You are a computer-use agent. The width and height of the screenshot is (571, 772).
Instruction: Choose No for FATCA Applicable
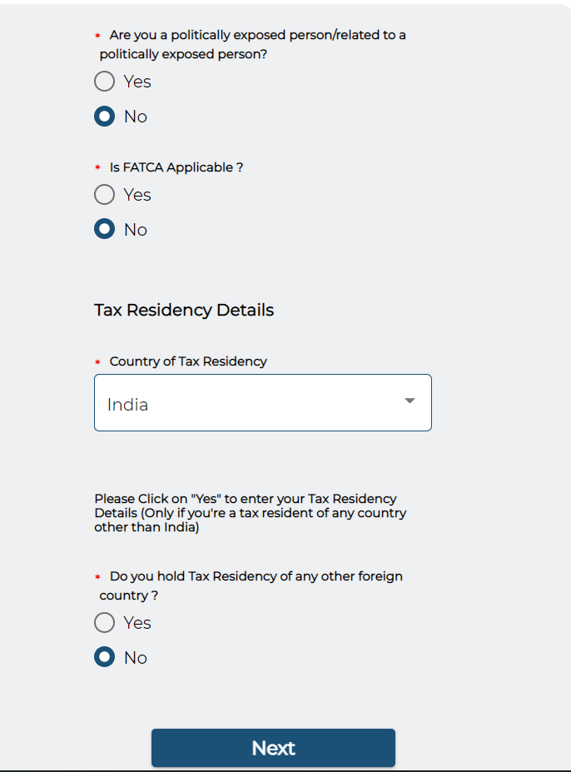[104, 229]
